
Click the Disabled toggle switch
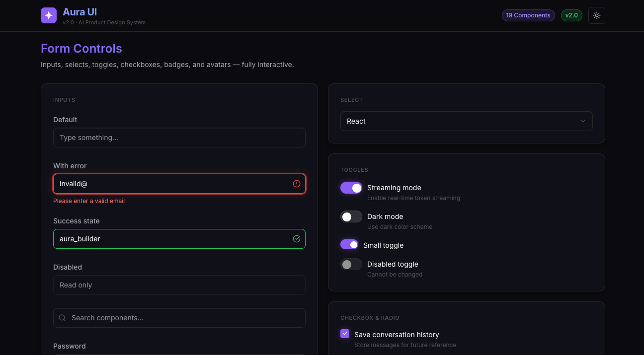point(351,264)
